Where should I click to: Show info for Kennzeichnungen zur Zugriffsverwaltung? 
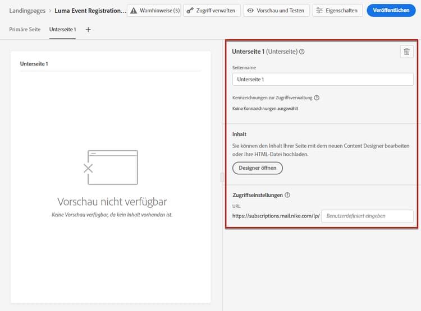317,98
